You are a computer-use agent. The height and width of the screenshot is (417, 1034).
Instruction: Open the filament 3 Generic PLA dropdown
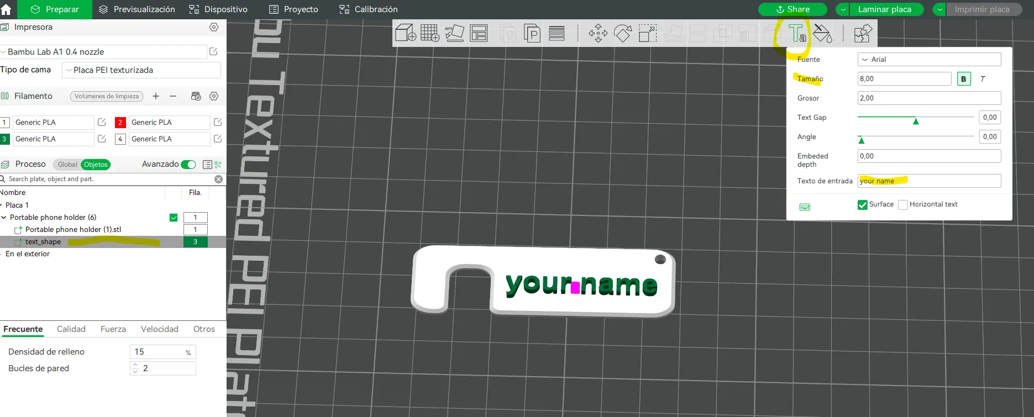[x=54, y=139]
